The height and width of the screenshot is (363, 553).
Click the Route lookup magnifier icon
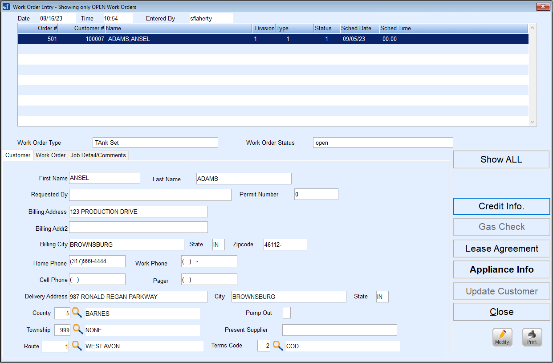[x=77, y=345]
